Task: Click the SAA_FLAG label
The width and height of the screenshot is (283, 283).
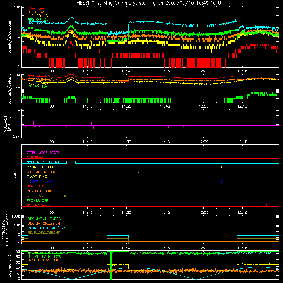Action: click(35, 186)
